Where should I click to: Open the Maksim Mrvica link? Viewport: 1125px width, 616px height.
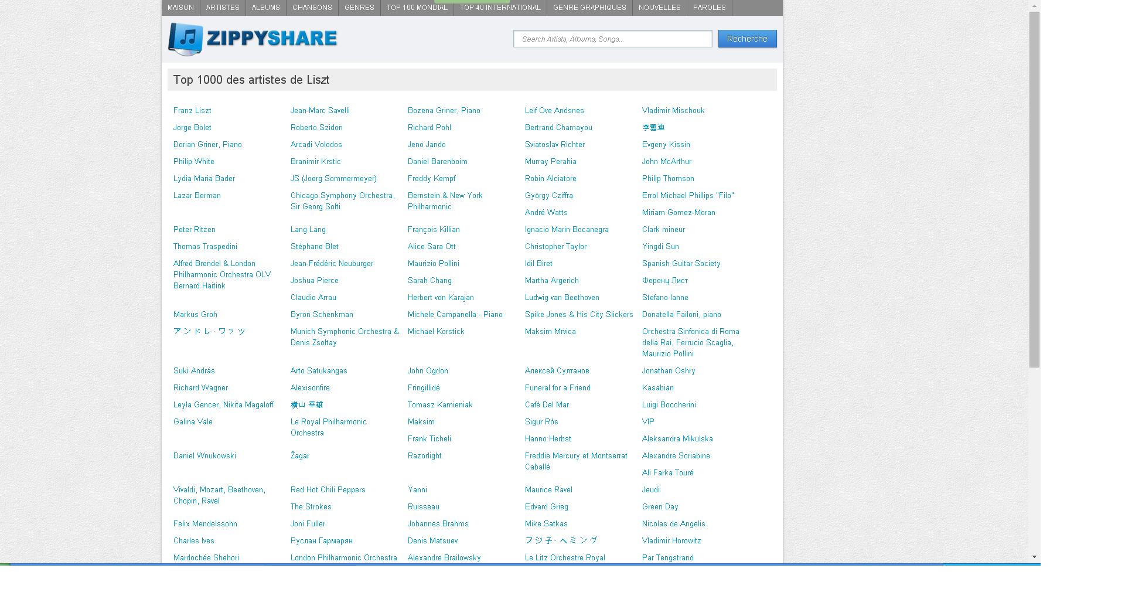(x=550, y=332)
